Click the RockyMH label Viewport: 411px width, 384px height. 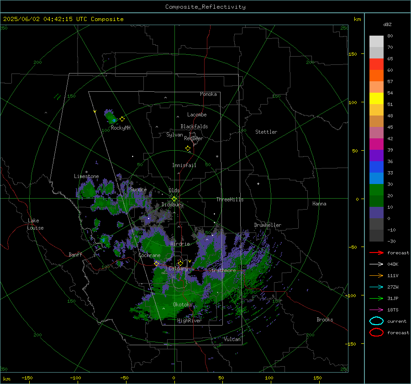tap(121, 128)
